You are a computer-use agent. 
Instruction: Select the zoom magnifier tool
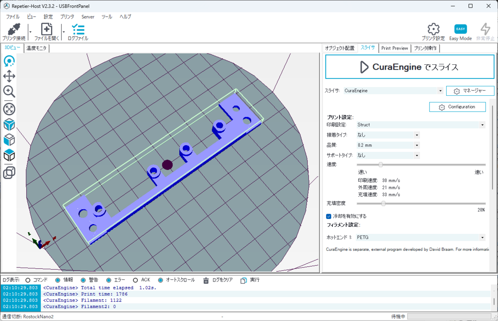click(9, 91)
